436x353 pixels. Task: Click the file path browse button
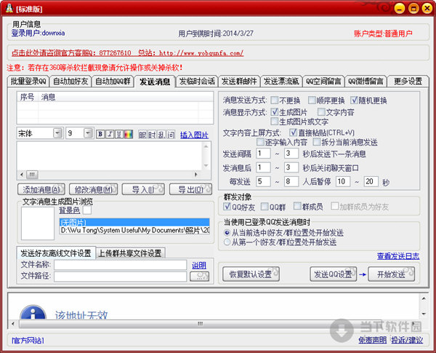click(x=199, y=277)
